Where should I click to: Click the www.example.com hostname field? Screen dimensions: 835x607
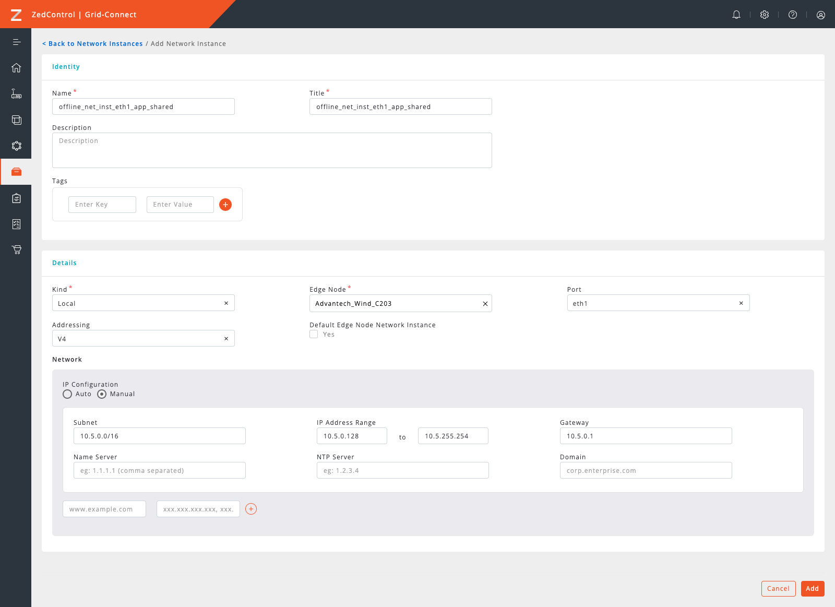tap(104, 509)
